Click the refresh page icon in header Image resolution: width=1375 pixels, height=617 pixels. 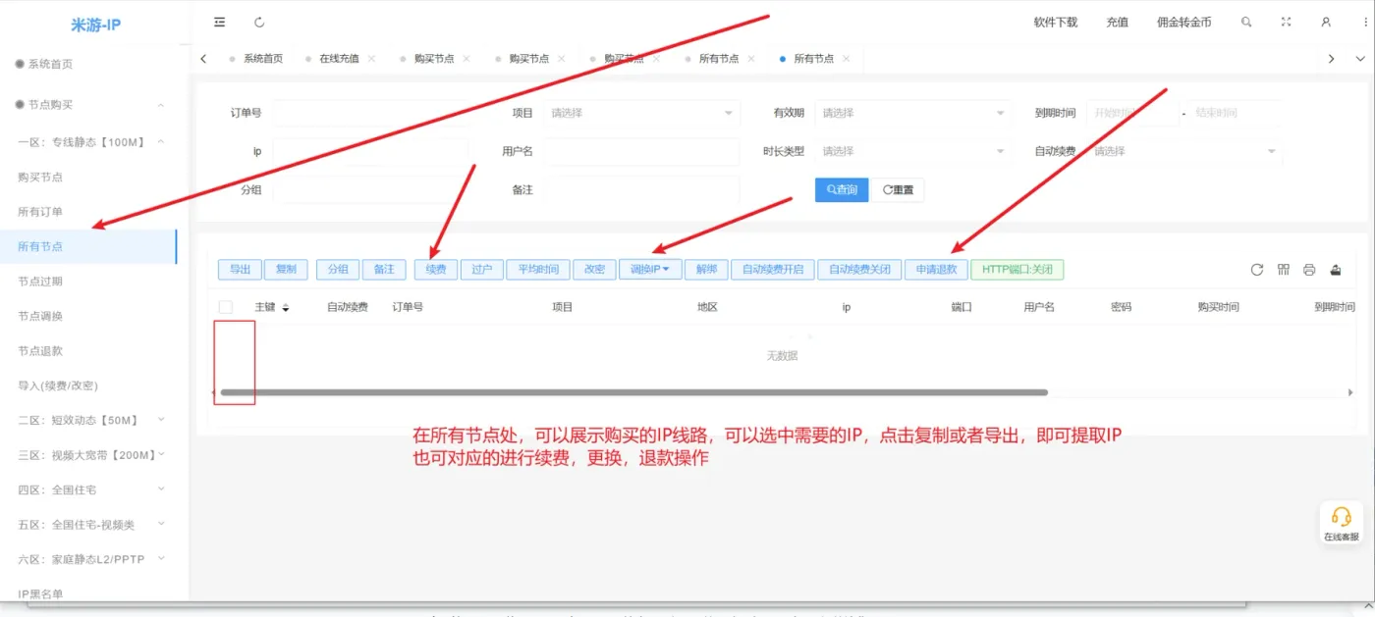coord(259,22)
